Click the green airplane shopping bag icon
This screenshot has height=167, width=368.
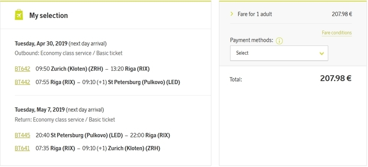click(x=19, y=15)
